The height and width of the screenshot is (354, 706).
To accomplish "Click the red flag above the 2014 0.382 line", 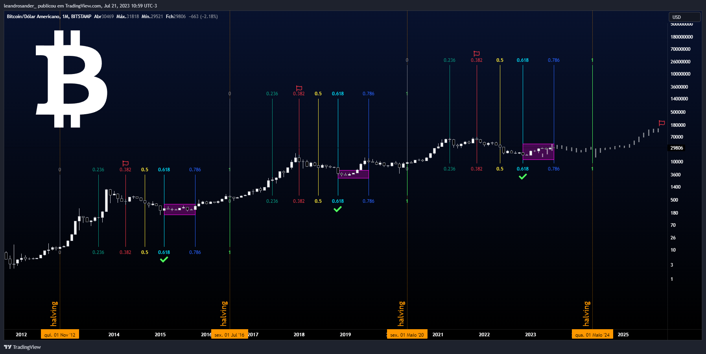I will point(125,163).
